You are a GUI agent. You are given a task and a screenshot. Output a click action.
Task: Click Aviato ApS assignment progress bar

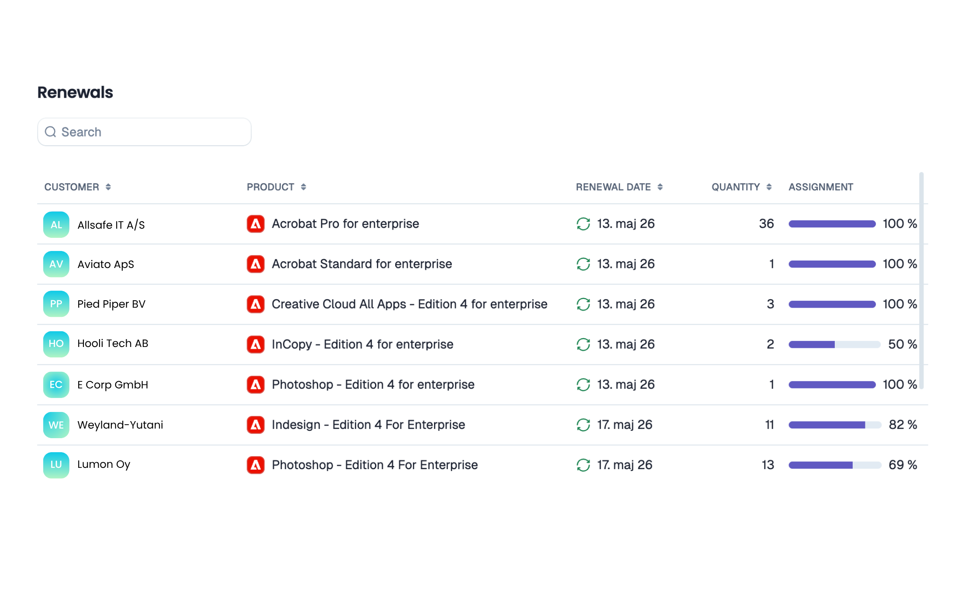832,264
